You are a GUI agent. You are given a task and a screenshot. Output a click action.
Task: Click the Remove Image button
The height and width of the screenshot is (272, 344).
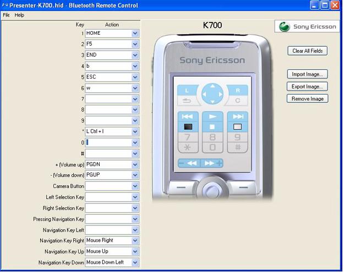pos(307,99)
